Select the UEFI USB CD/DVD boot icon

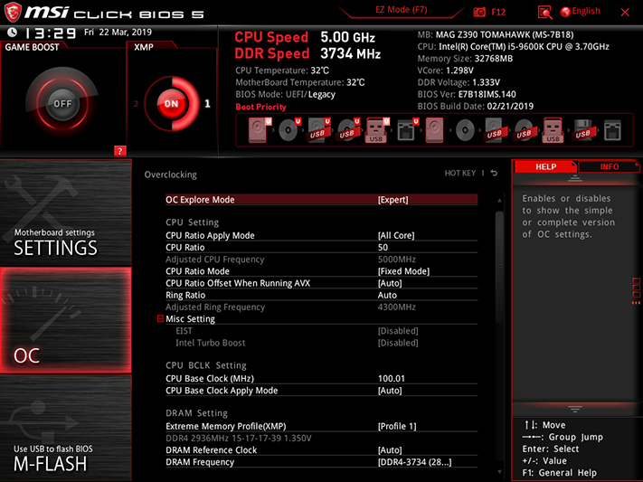coord(348,130)
